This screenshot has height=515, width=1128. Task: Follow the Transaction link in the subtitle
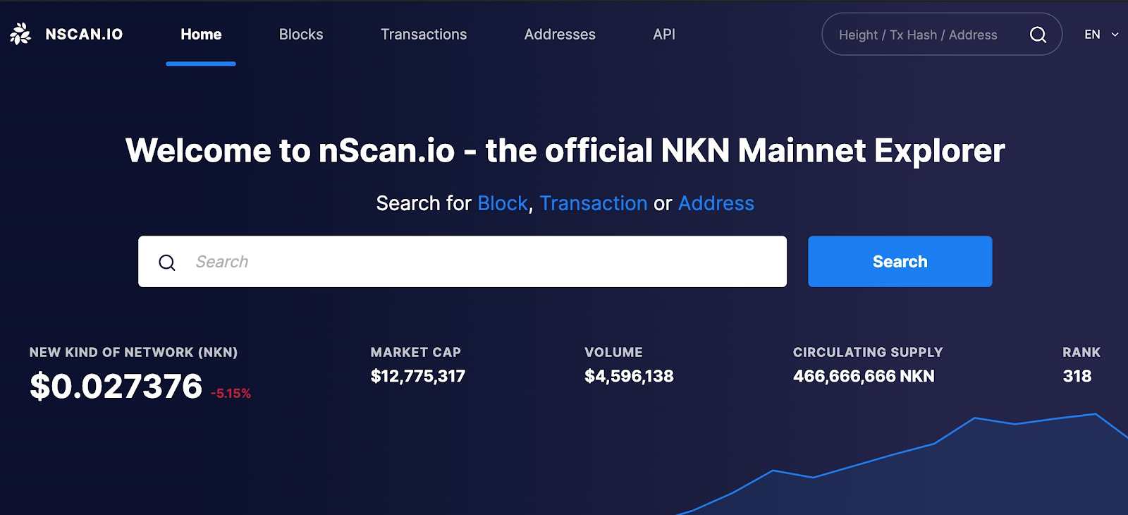[x=594, y=203]
